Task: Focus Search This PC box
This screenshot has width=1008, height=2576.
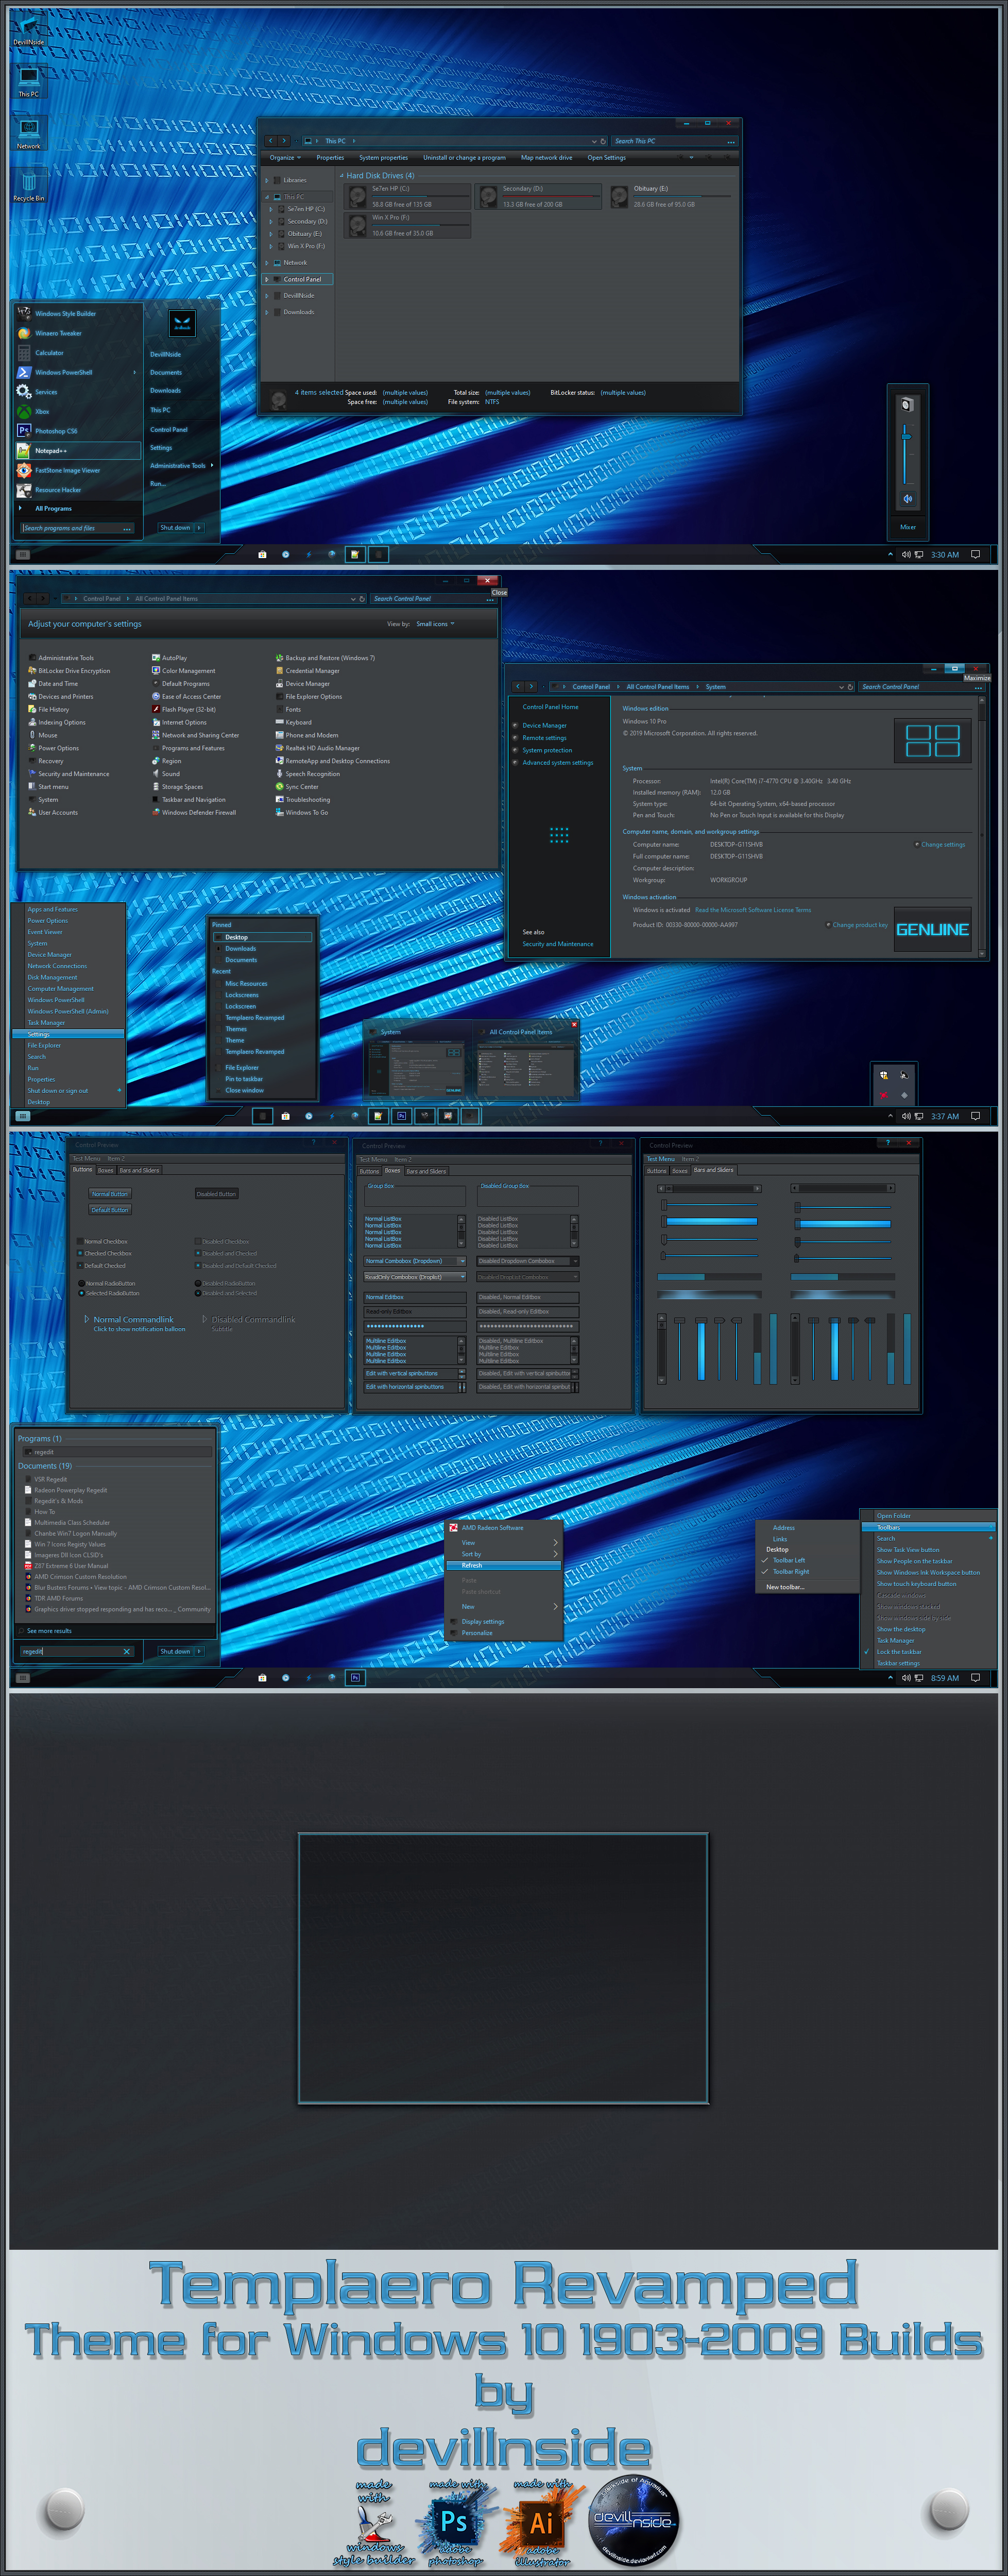Action: click(675, 141)
